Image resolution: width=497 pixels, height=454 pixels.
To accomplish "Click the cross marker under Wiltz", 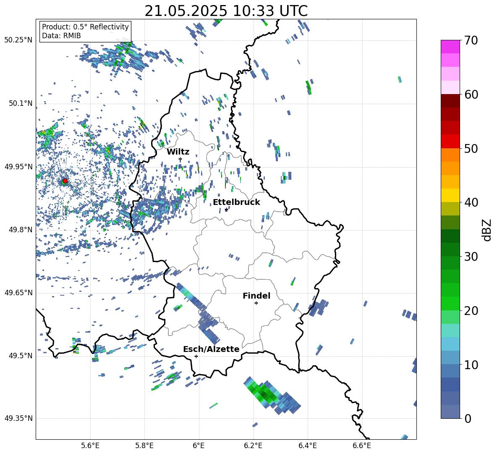I will (180, 159).
